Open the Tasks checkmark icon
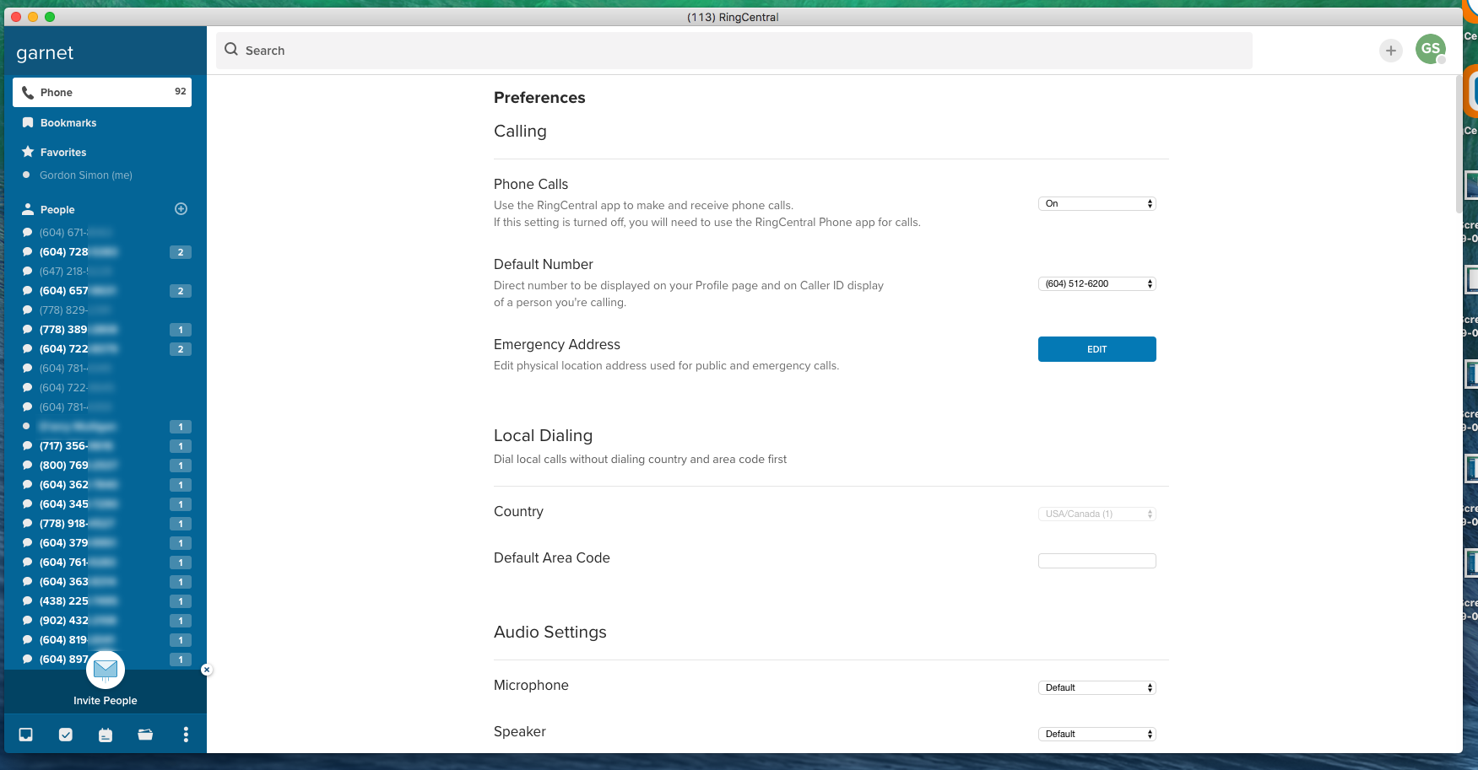 [x=66, y=735]
